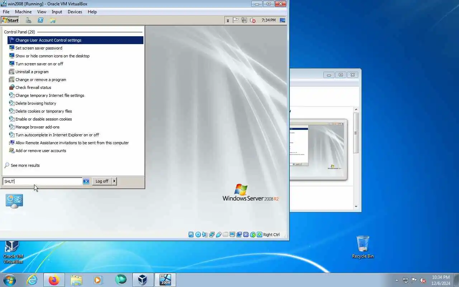Open the Machine menu
Viewport: 459px width, 287px height.
click(x=23, y=12)
